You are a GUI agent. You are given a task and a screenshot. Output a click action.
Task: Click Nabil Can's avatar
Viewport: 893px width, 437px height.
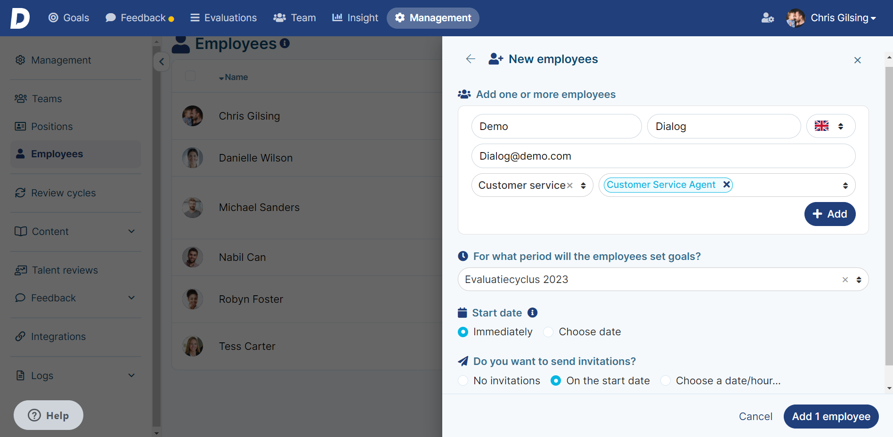tap(193, 257)
